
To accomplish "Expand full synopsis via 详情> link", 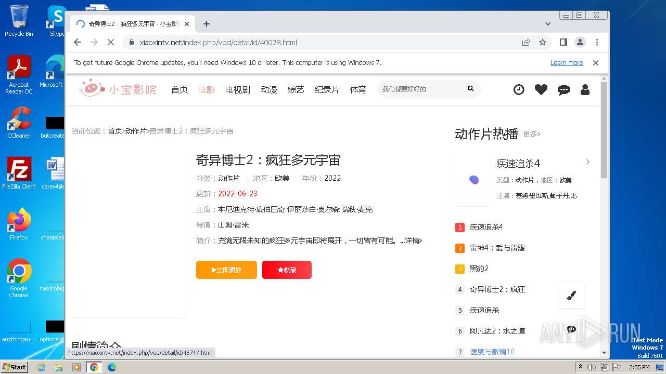I will click(x=413, y=241).
